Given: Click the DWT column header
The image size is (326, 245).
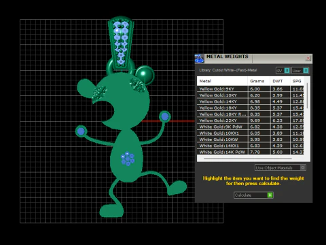Looking at the screenshot, I should [280, 81].
